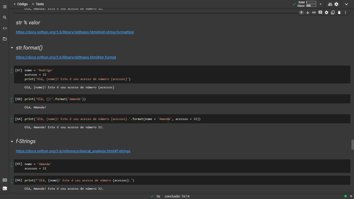Open the code snippets sidebar icon
The height and width of the screenshot is (199, 354).
click(5, 28)
